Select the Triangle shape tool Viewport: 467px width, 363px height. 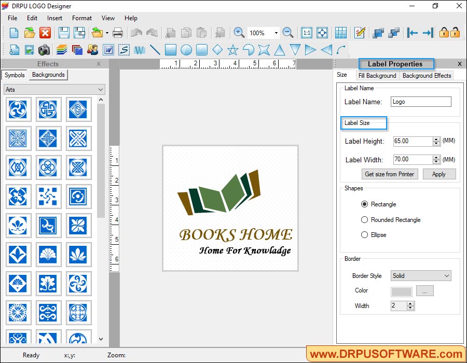[x=279, y=50]
